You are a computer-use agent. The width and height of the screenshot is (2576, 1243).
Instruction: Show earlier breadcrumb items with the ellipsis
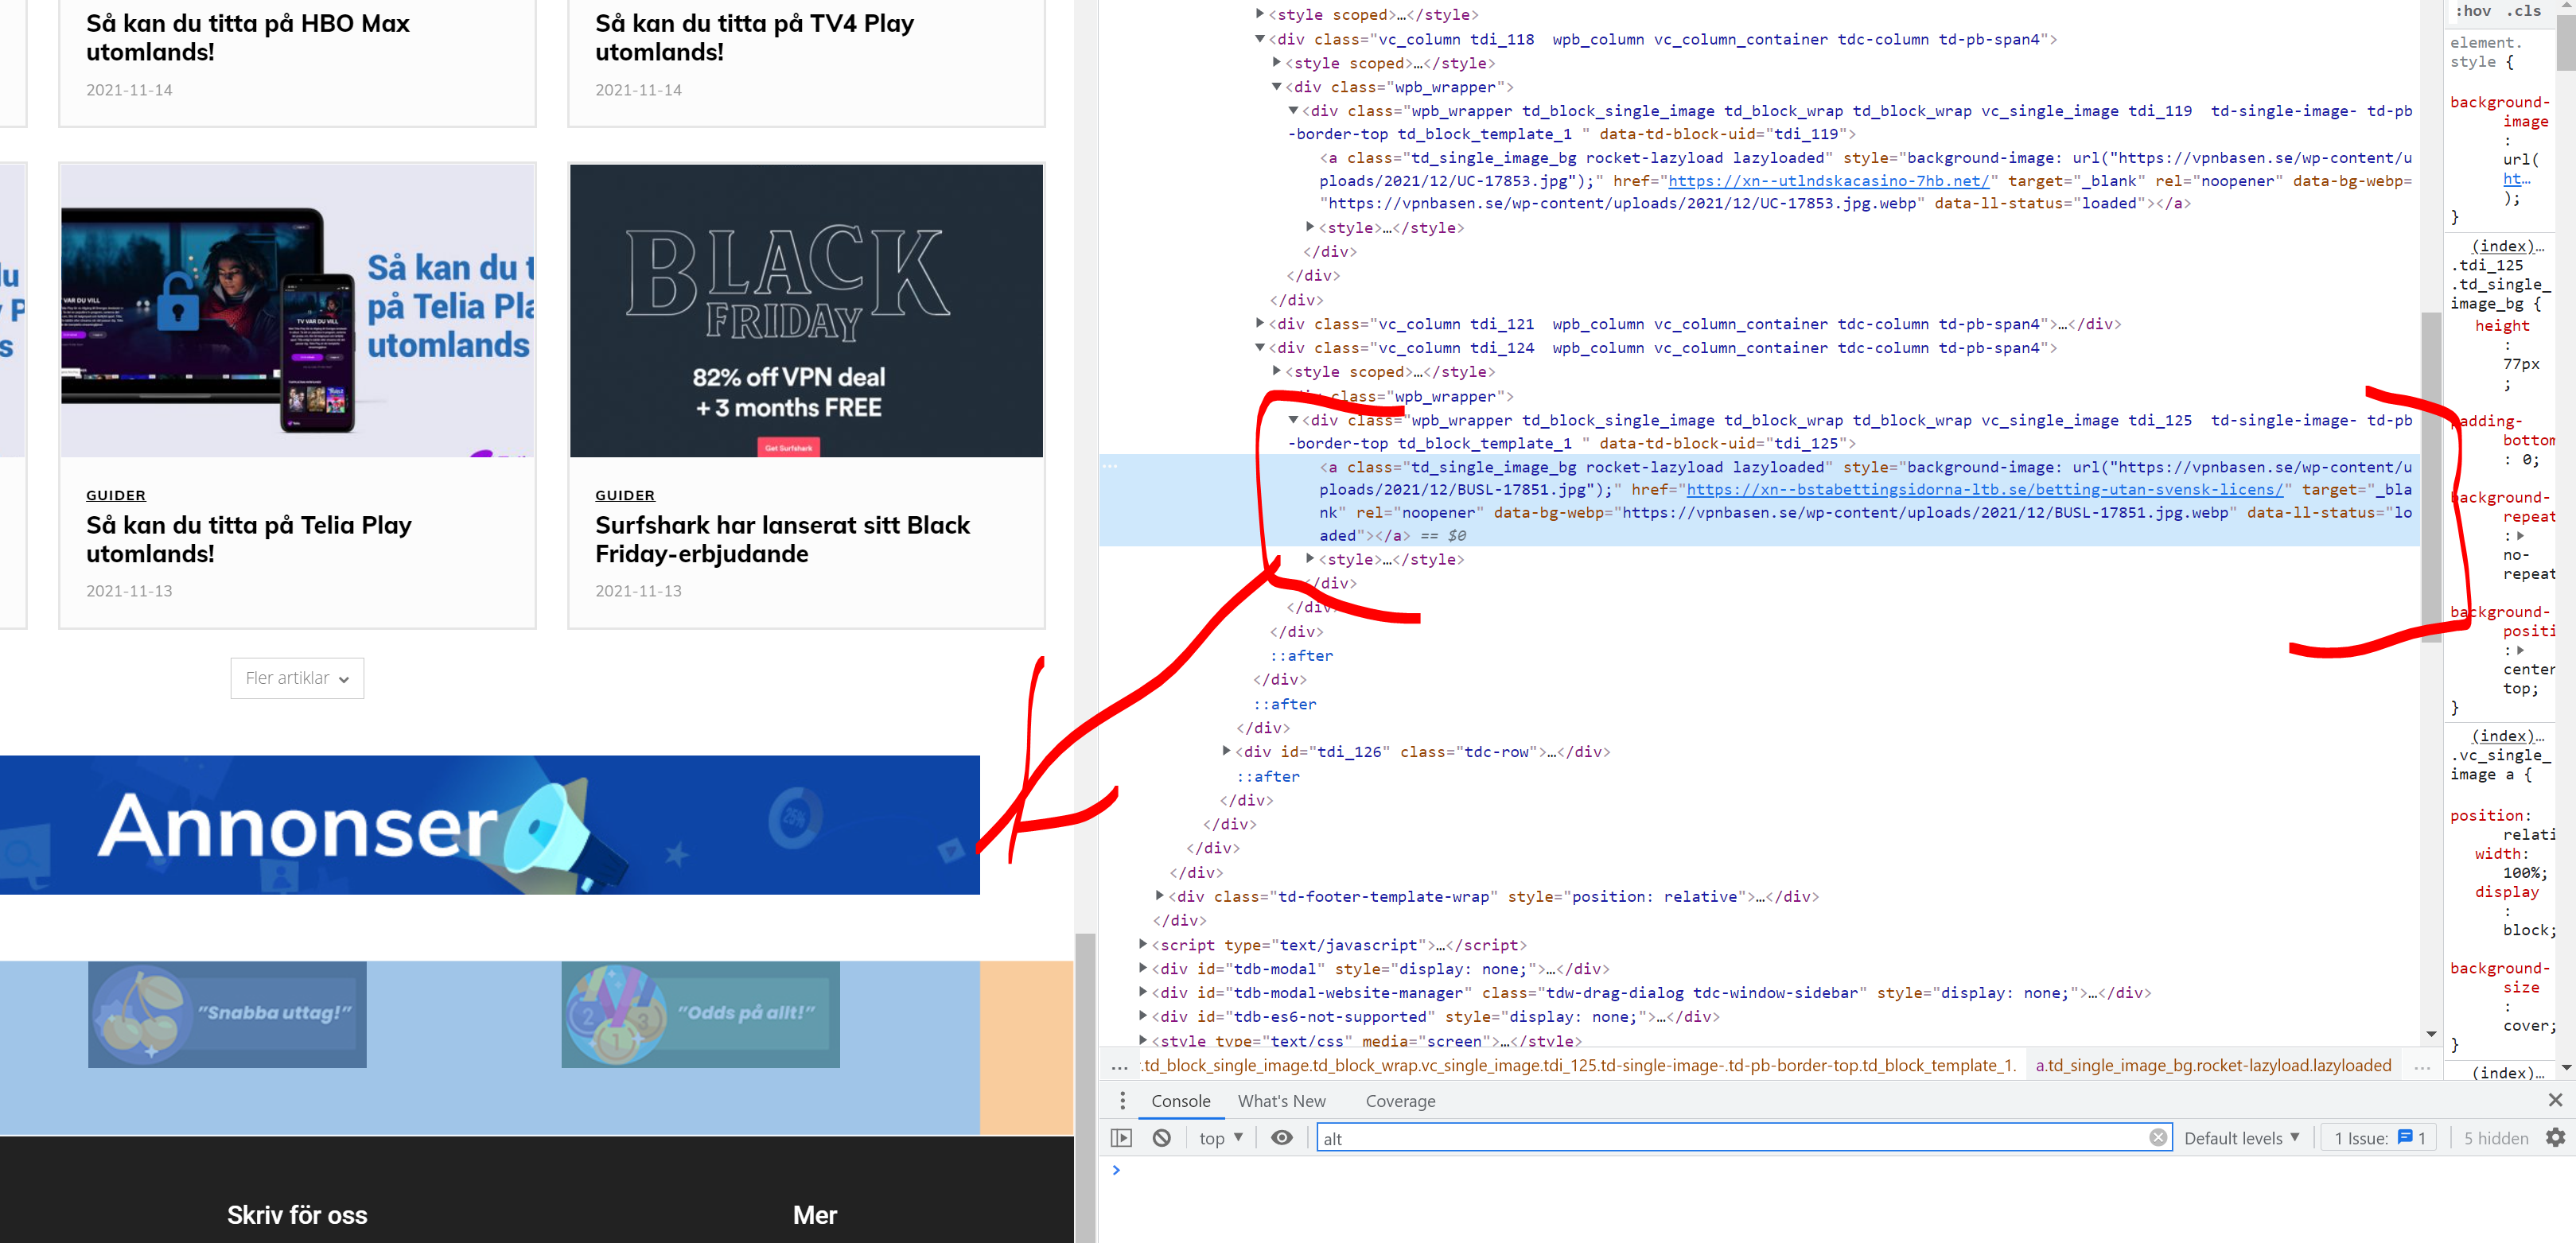pos(1120,1066)
